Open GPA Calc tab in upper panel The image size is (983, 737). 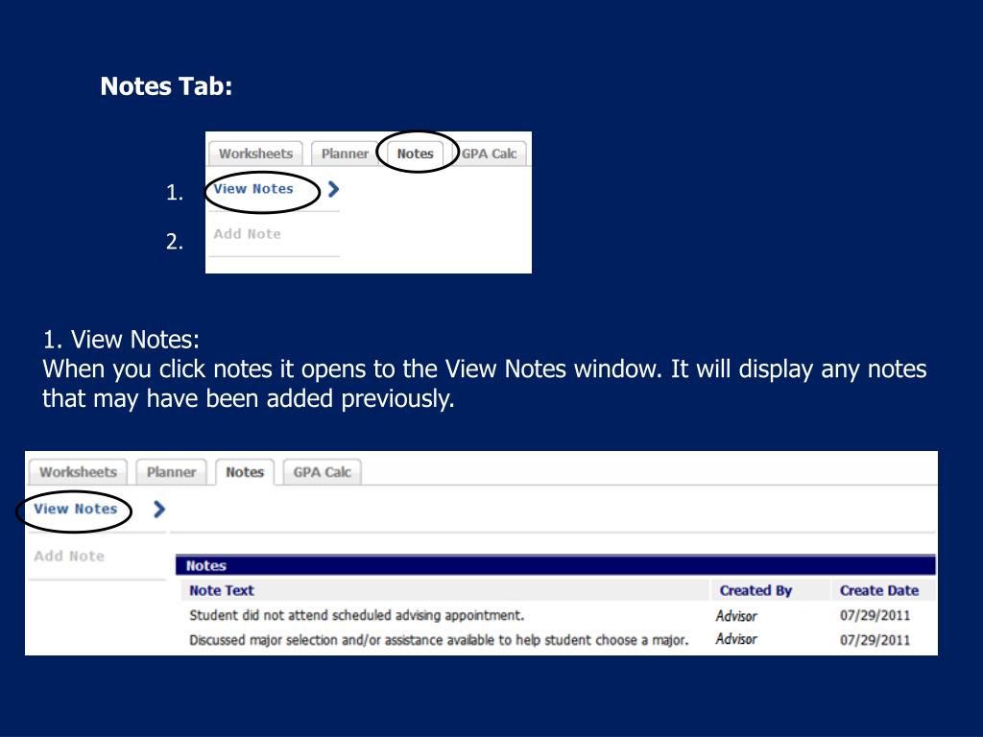(x=489, y=154)
